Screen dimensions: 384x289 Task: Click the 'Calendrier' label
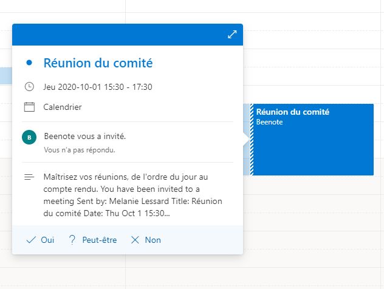coord(63,107)
